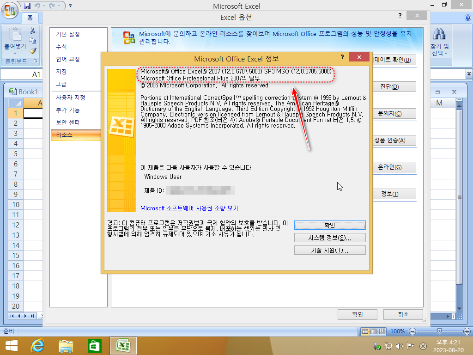Image resolution: width=473 pixels, height=355 pixels.
Task: Switch to Normal view in status bar
Action: pos(365,331)
